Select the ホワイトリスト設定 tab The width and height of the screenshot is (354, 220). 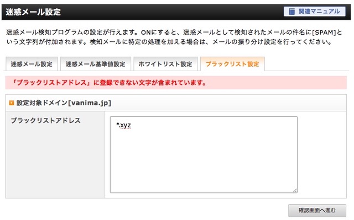165,64
